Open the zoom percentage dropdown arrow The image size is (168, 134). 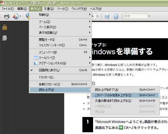click(x=98, y=16)
